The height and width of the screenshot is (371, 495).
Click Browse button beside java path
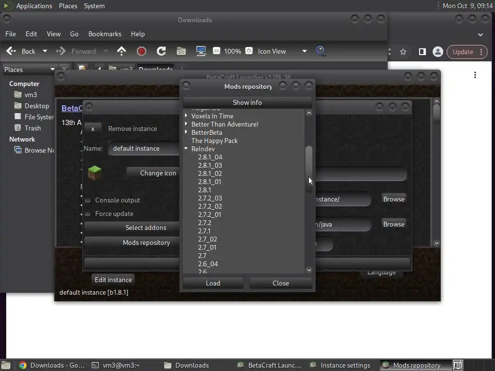pos(393,224)
